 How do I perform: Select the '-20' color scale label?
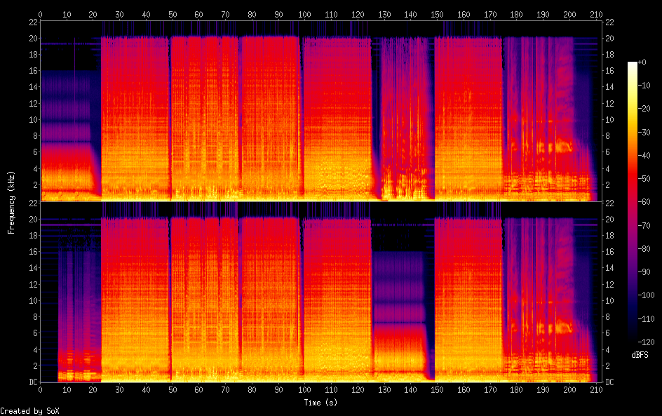tap(644, 109)
